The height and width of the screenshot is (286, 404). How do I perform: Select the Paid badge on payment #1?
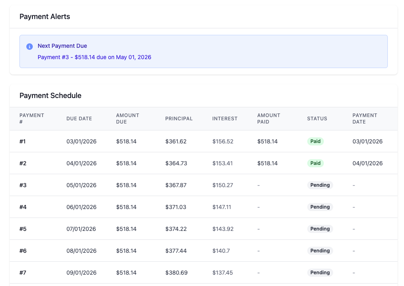point(315,141)
